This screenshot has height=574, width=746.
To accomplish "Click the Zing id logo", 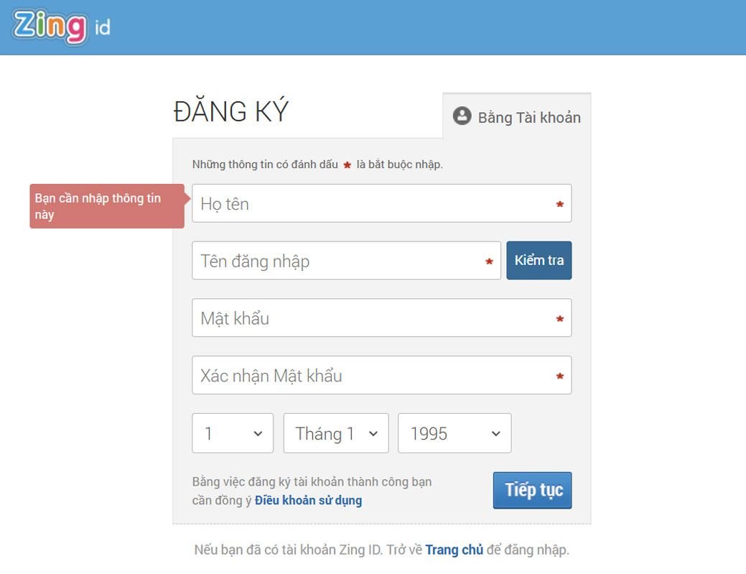I will tap(61, 27).
